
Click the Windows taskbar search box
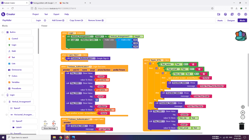click(x=29, y=137)
